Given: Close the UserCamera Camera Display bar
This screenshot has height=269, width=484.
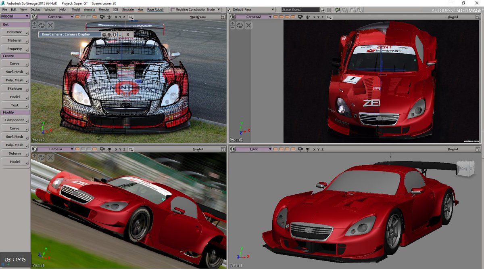Looking at the screenshot, I should coord(127,34).
